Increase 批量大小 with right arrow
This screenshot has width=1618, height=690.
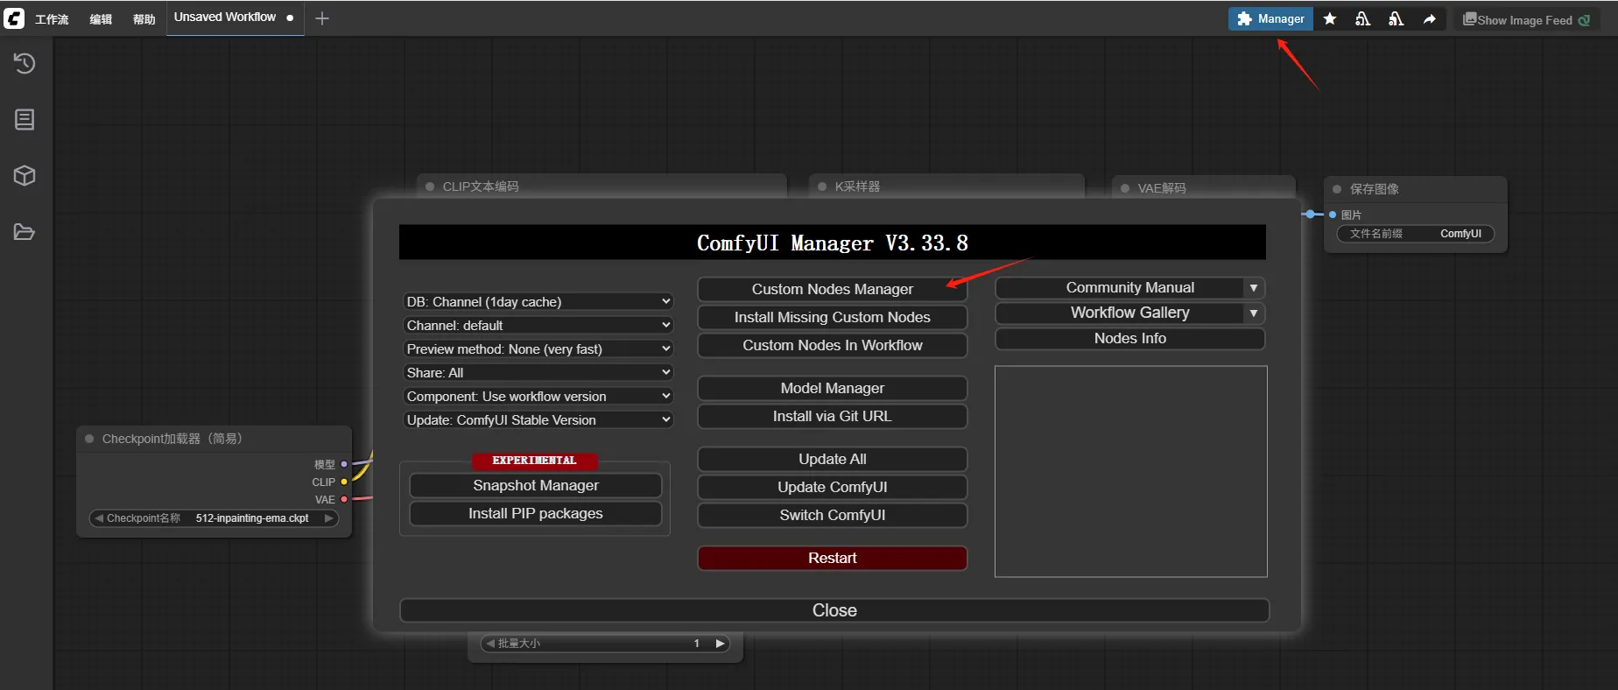pyautogui.click(x=721, y=644)
